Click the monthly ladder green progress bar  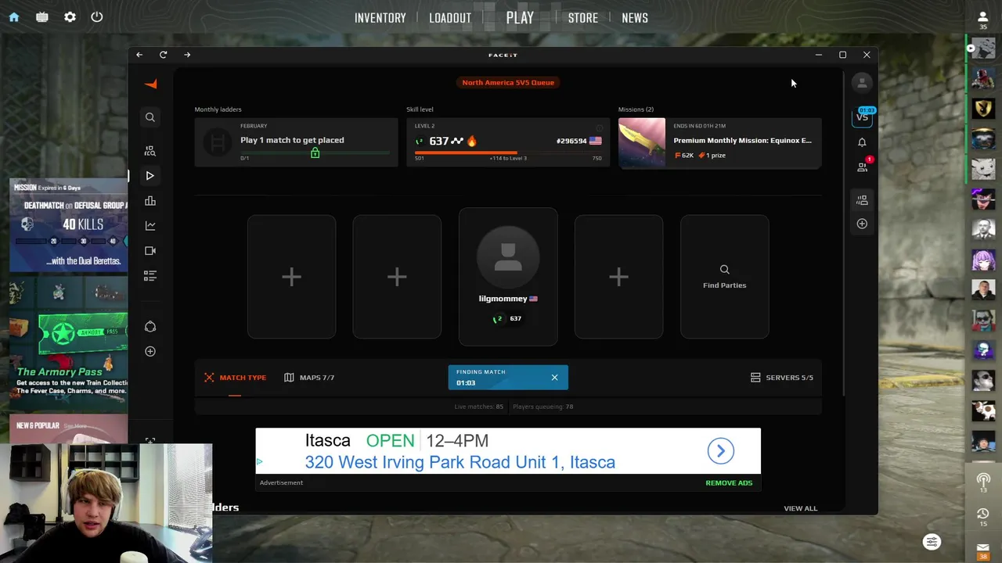(315, 153)
